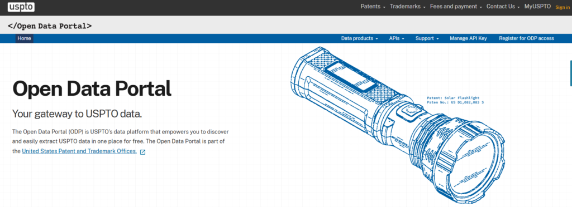Viewport: 572px width, 207px height.
Task: Expand the Trademarks dropdown
Action: click(407, 7)
